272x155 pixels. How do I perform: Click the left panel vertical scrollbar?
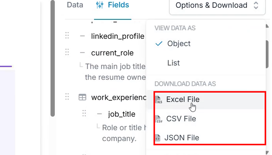coord(53,58)
